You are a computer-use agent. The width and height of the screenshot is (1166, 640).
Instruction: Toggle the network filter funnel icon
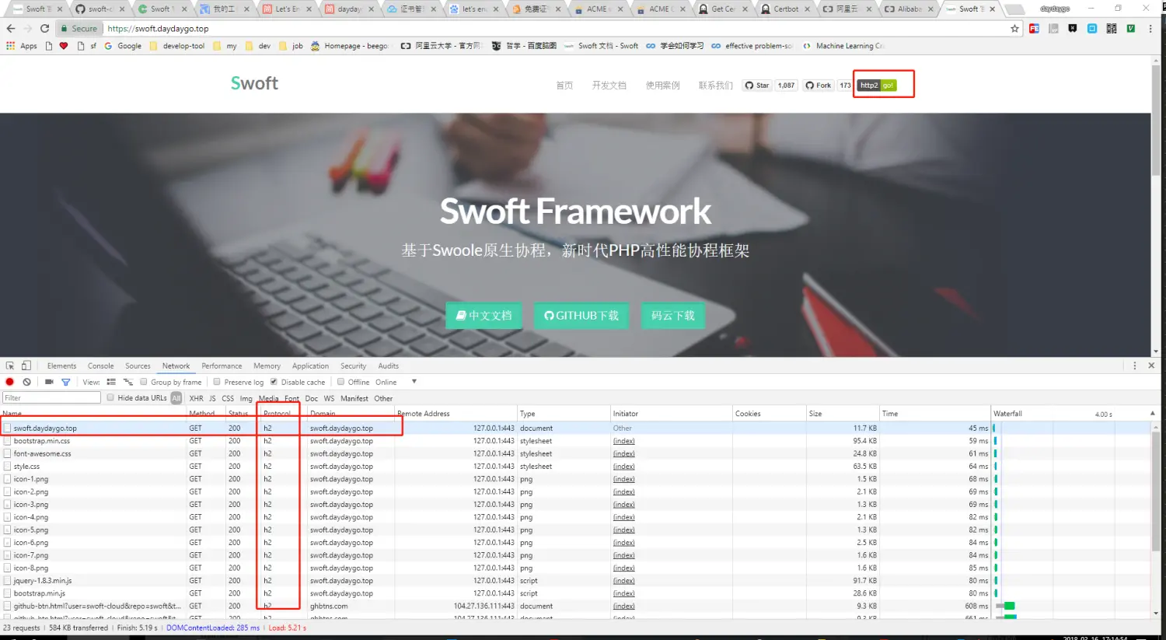[66, 382]
